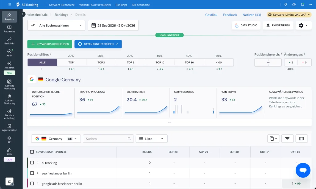Open the apps grid menu icon
Viewport: 316px width, 189px height.
pyautogui.click(x=9, y=5)
